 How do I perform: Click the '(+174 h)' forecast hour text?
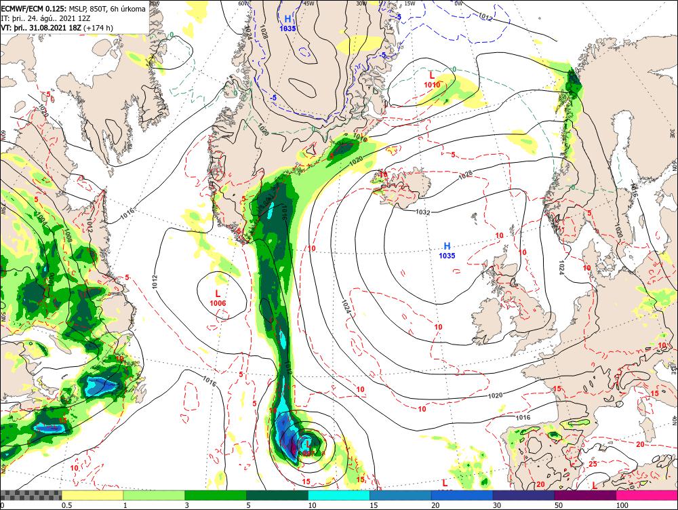click(98, 28)
